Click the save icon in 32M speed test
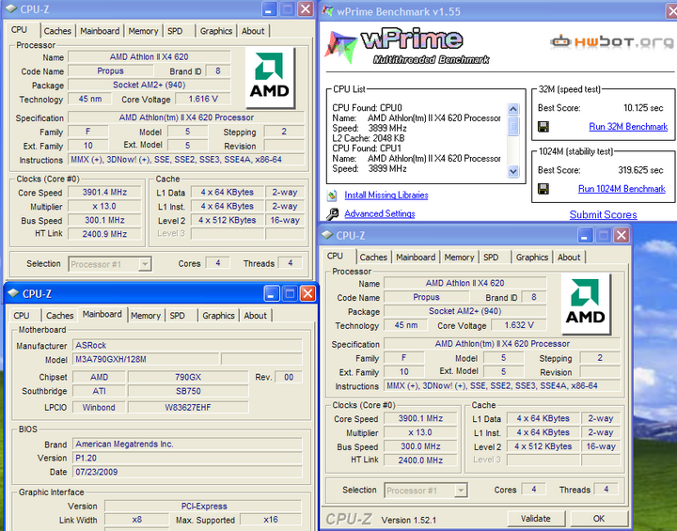 543,127
